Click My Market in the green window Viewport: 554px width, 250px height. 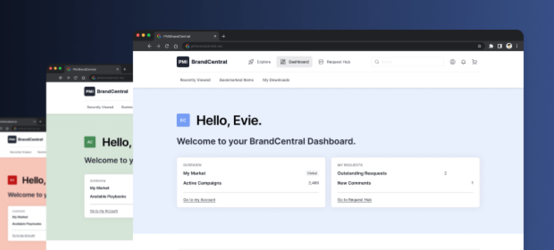100,188
